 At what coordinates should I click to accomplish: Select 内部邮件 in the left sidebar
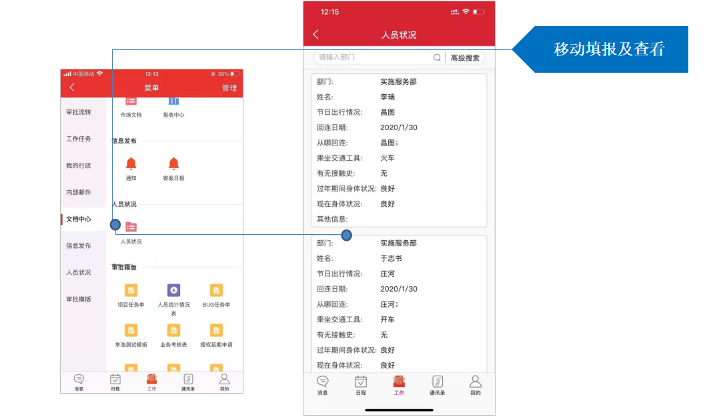click(x=79, y=192)
